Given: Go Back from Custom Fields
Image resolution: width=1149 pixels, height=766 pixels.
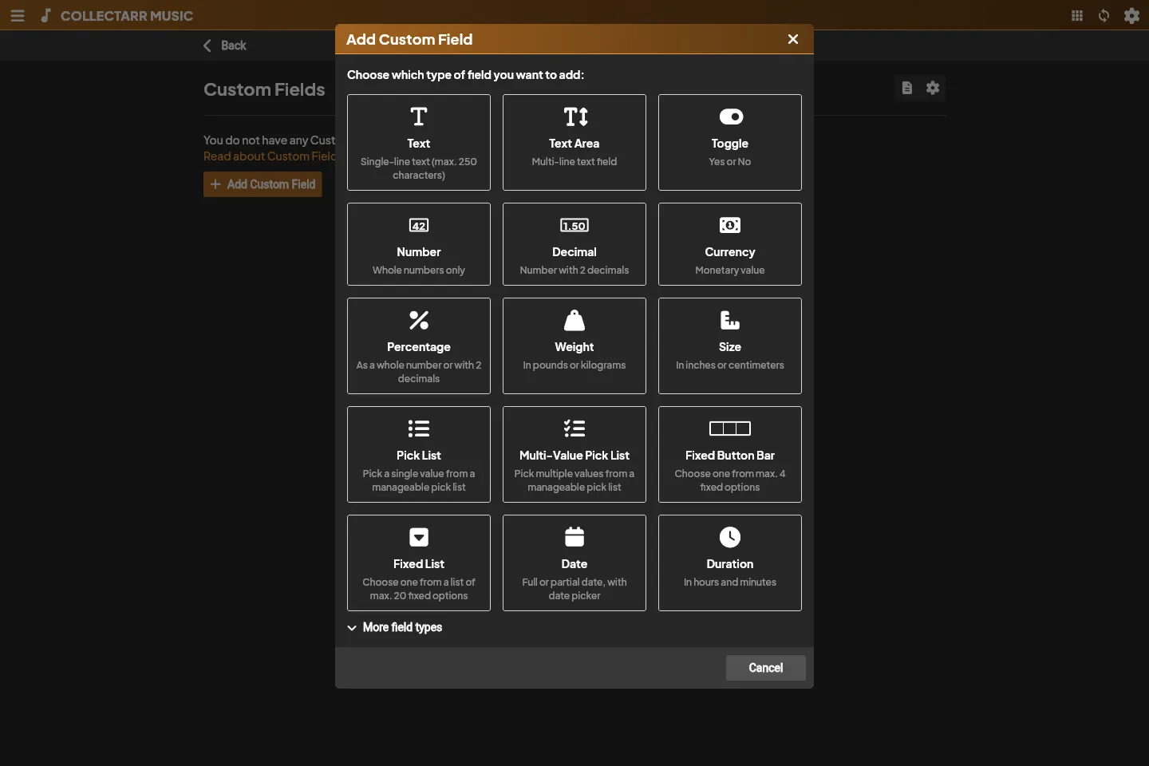Looking at the screenshot, I should coord(225,45).
